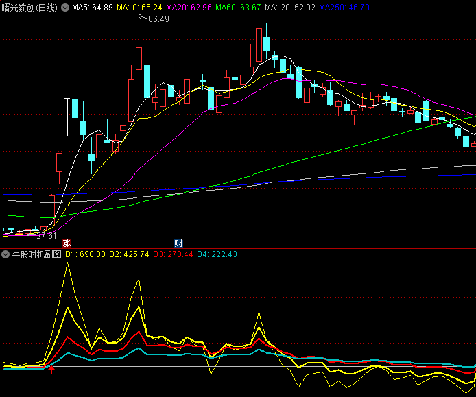The width and height of the screenshot is (476, 397).
Task: Select the 牛股时机副图 indicator name
Action: 37,254
